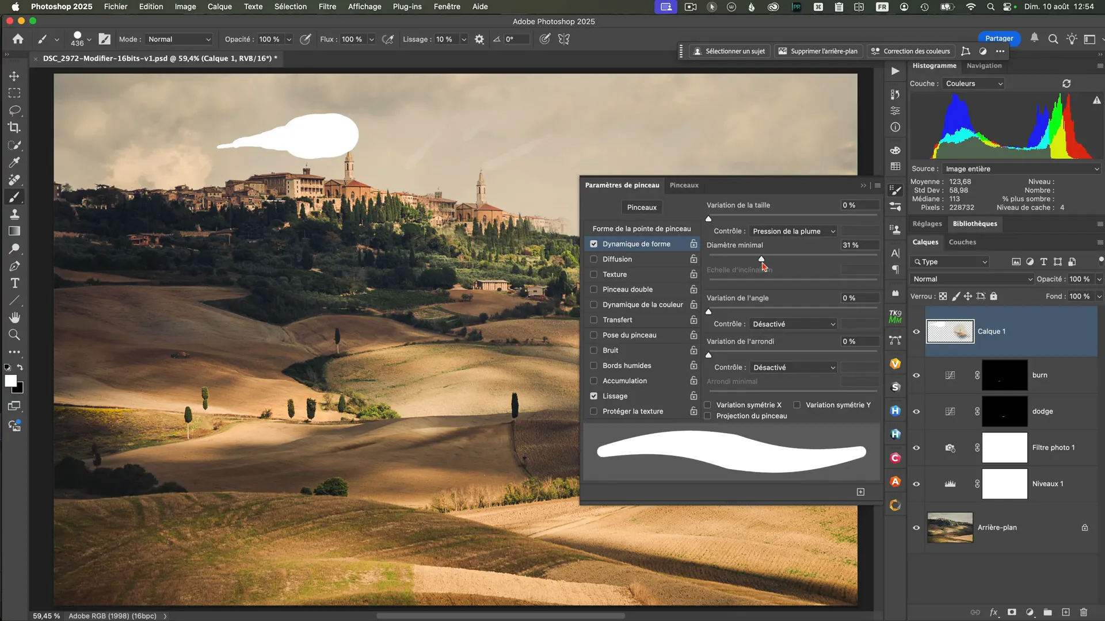Click the Home icon in options bar
Viewport: 1105px width, 621px height.
[x=18, y=39]
